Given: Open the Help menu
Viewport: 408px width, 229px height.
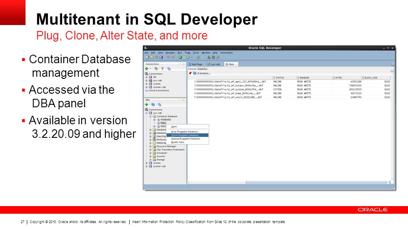Looking at the screenshot, I should click(x=215, y=53).
